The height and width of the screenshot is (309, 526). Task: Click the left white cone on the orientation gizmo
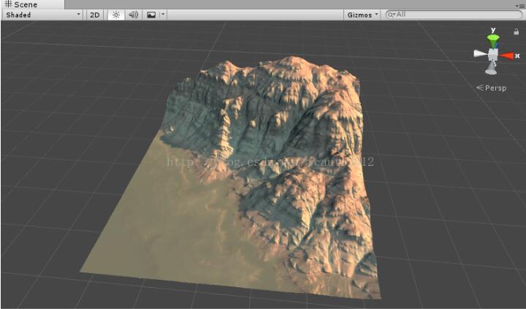(479, 53)
